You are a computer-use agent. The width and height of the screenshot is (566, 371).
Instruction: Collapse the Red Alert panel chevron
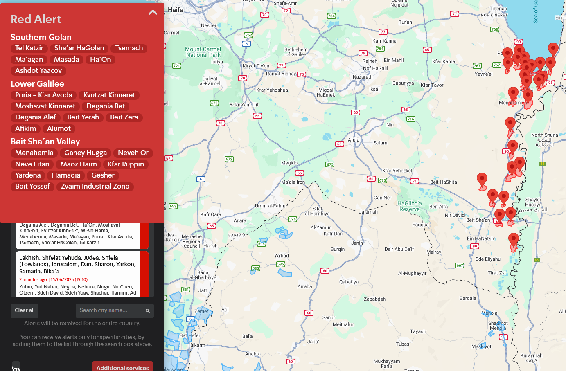pos(153,12)
